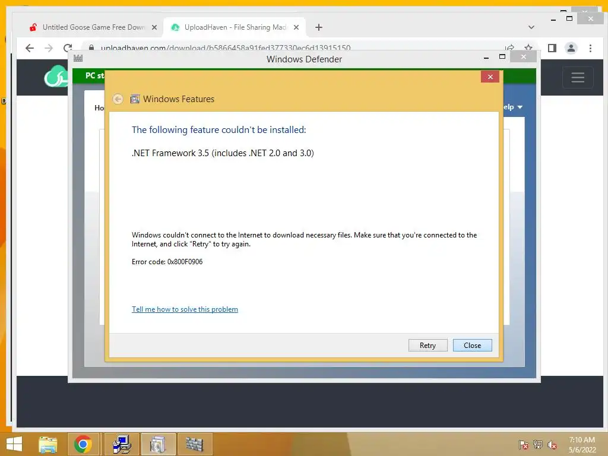Screen dimensions: 608x456
Task: Click Close in the Windows Features dialog
Action: (x=472, y=345)
